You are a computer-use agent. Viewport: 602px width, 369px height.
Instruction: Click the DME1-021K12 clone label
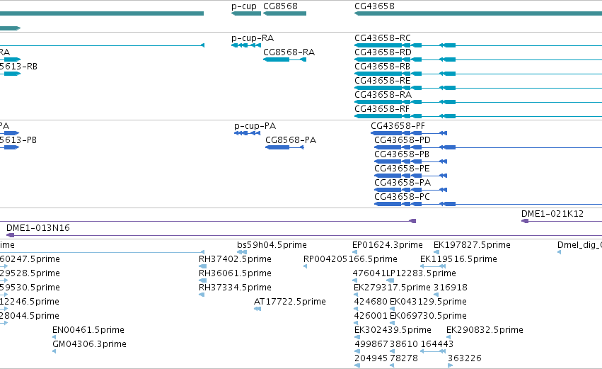coord(552,214)
